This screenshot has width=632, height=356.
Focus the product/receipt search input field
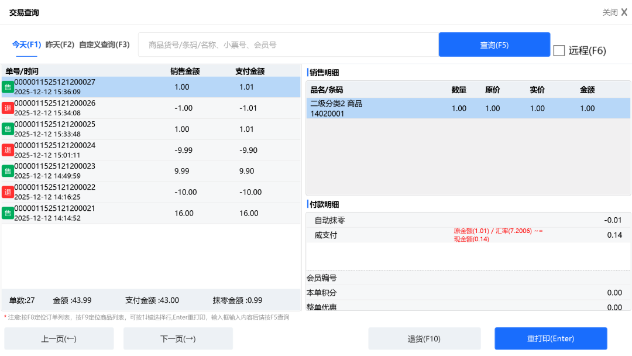288,45
